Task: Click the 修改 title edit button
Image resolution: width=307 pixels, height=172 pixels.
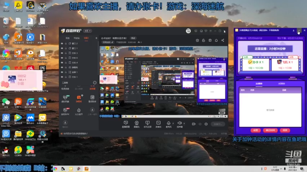Action: pyautogui.click(x=133, y=38)
